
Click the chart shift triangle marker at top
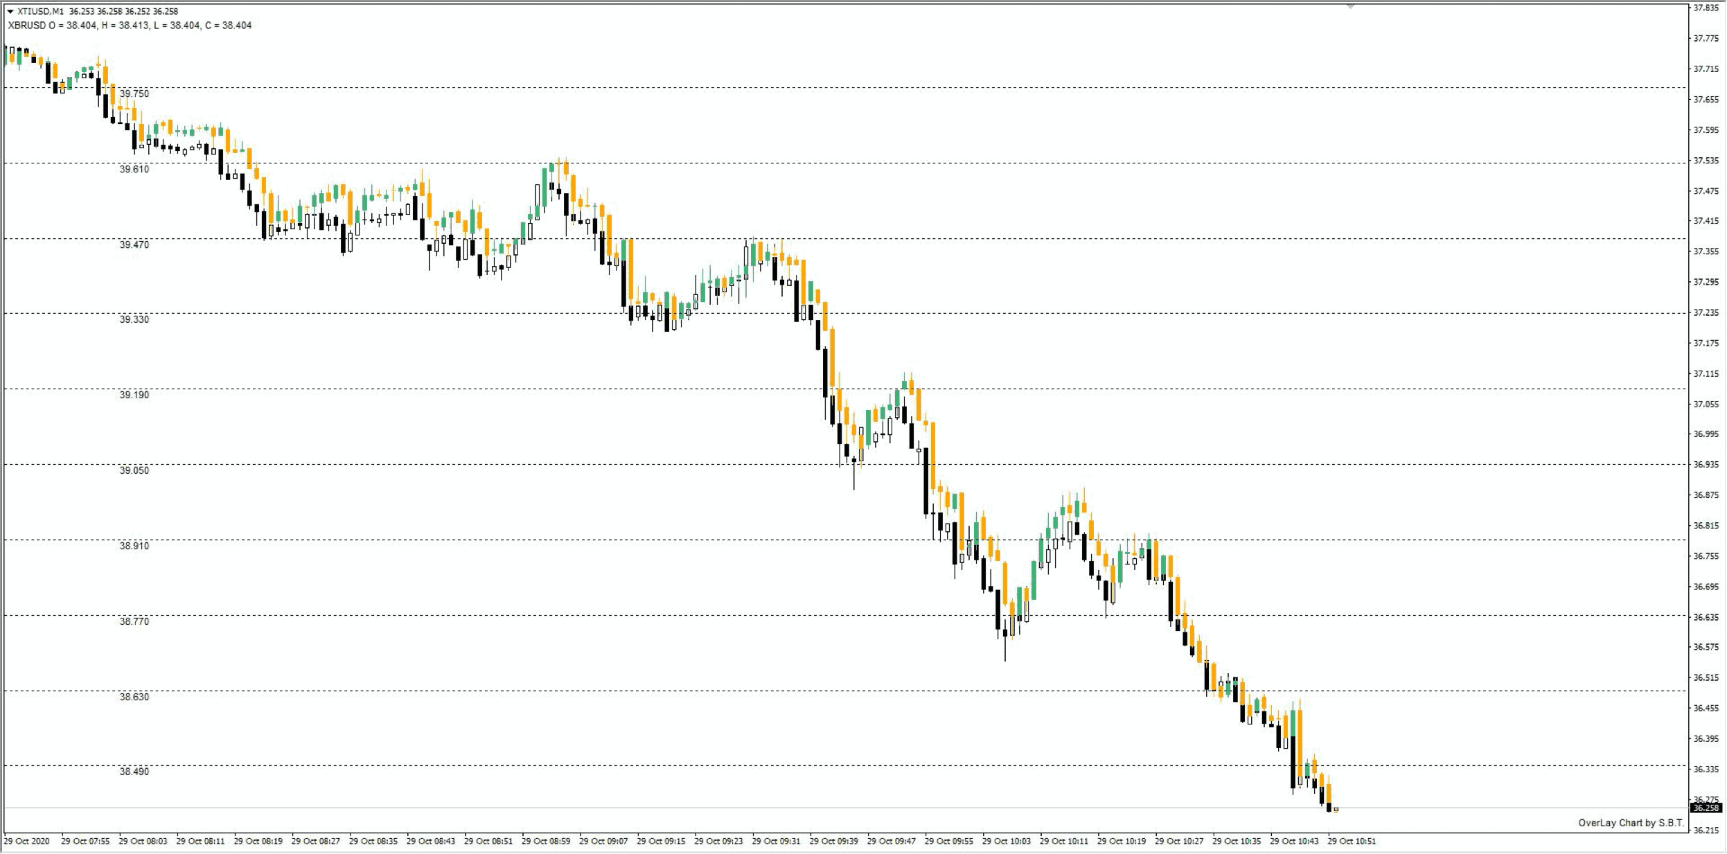coord(1349,6)
